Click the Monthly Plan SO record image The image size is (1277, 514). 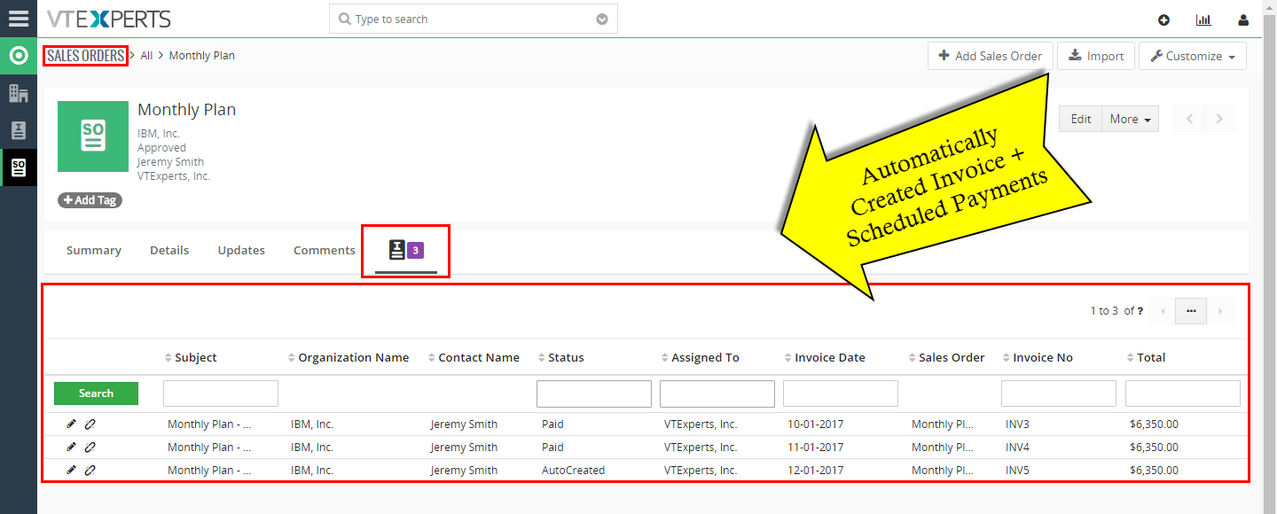pos(93,136)
